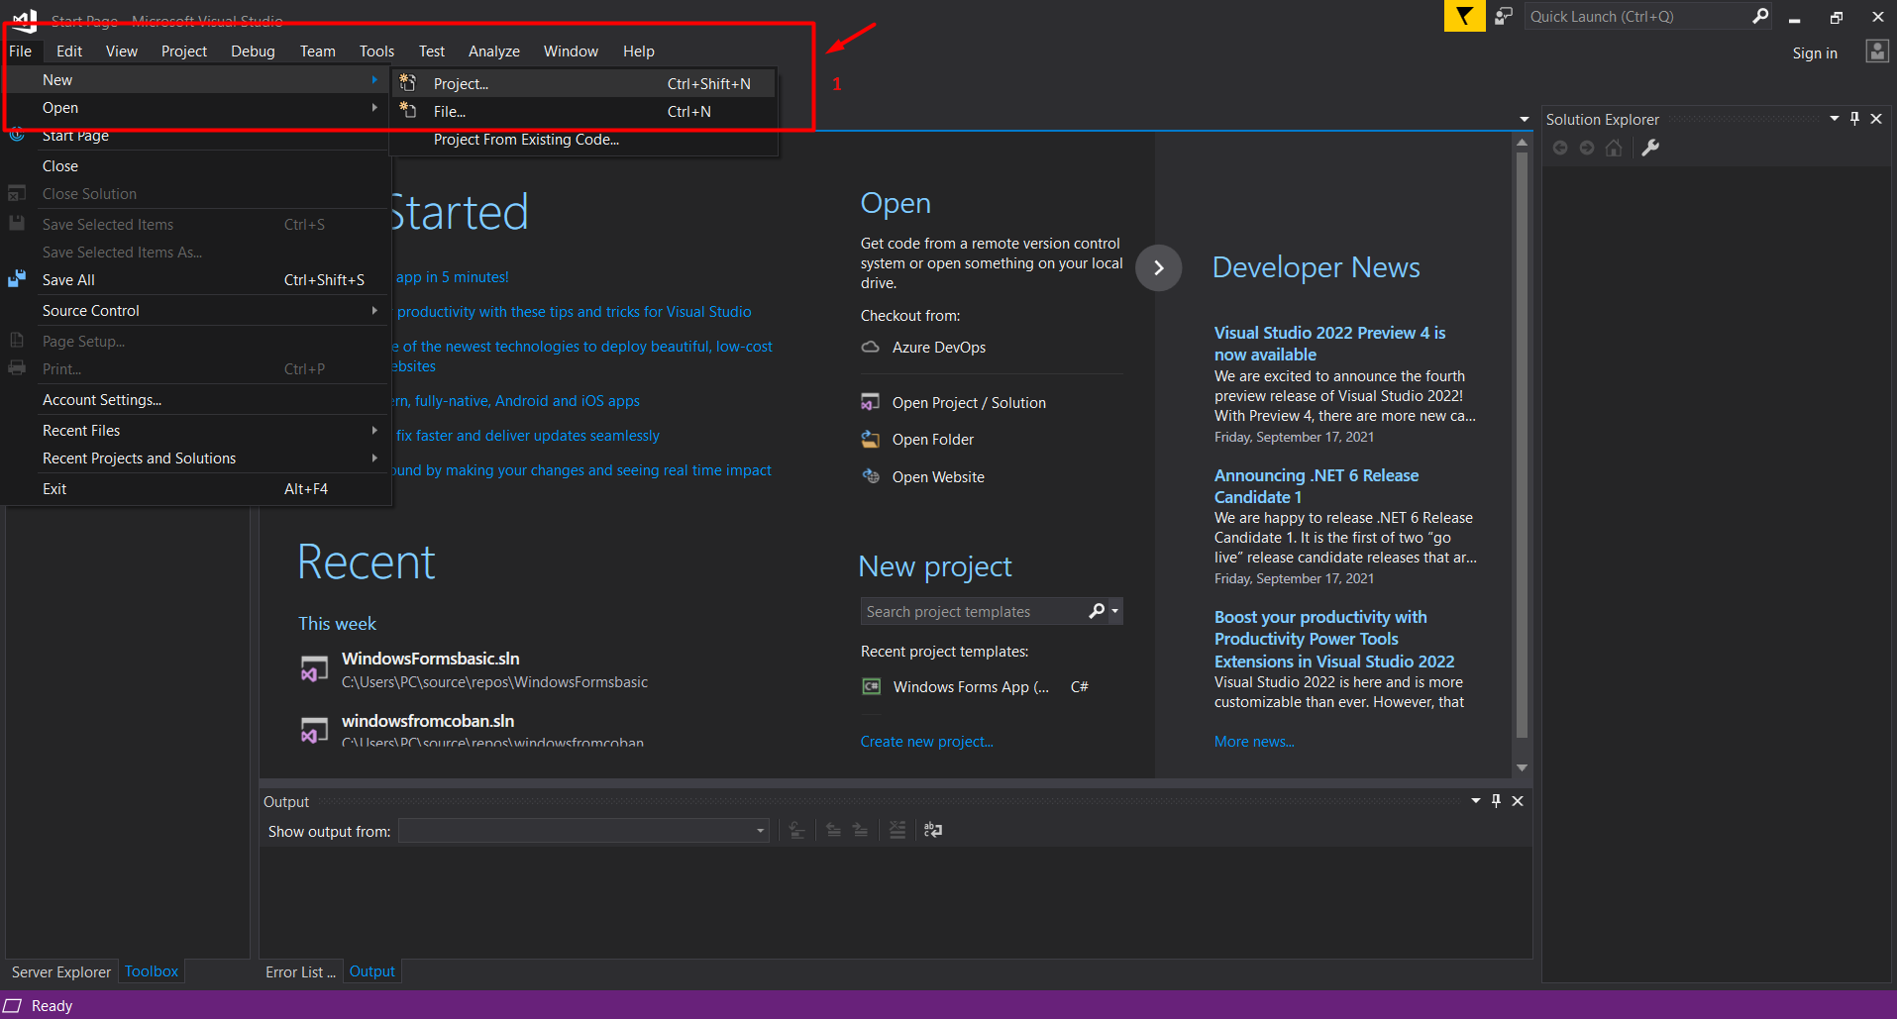Image resolution: width=1897 pixels, height=1019 pixels.
Task: Open the Tools menu
Action: (376, 51)
